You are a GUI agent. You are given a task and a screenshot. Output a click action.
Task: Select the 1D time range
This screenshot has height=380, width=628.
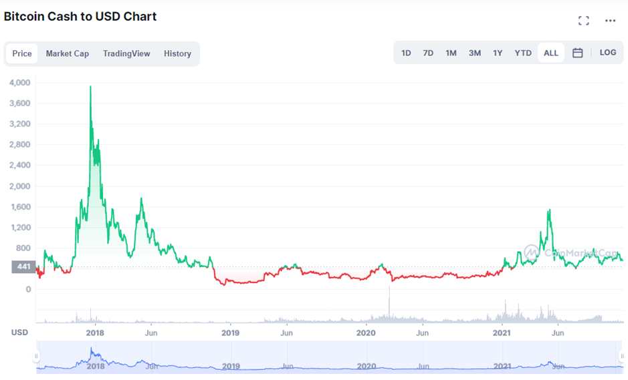[406, 53]
